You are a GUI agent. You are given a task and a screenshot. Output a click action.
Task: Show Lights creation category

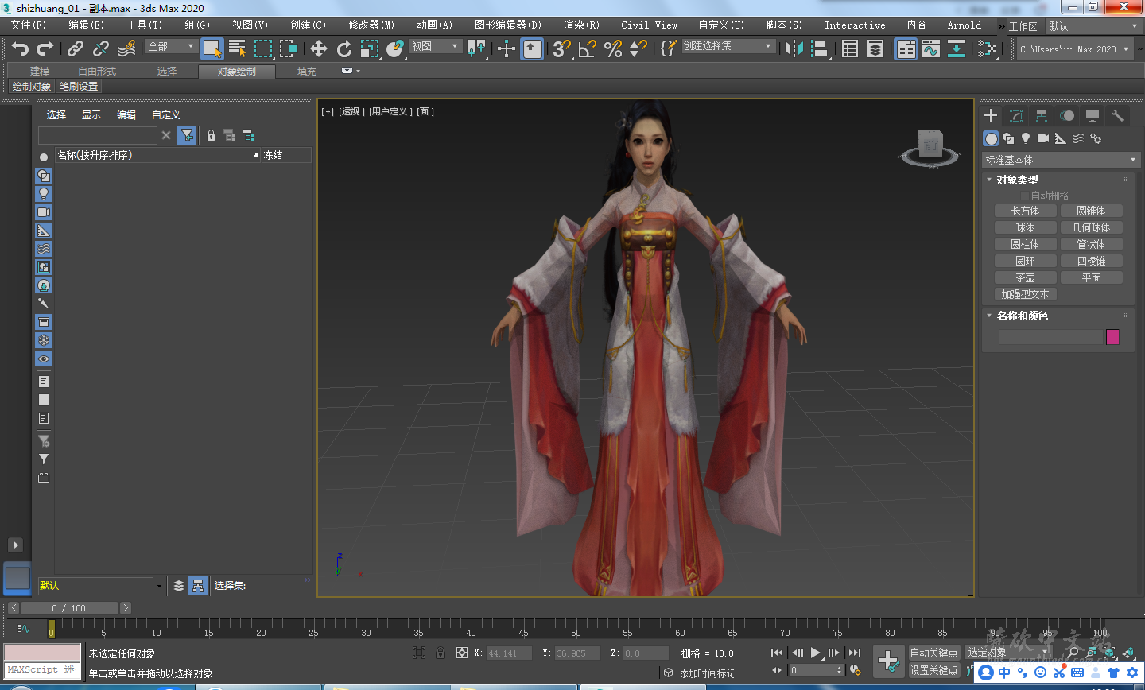pos(1026,138)
